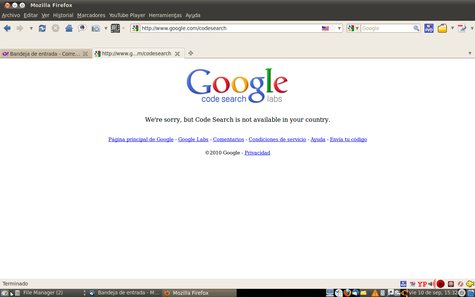The height and width of the screenshot is (297, 475).
Task: Go back using the blue back arrow
Action: click(x=7, y=28)
